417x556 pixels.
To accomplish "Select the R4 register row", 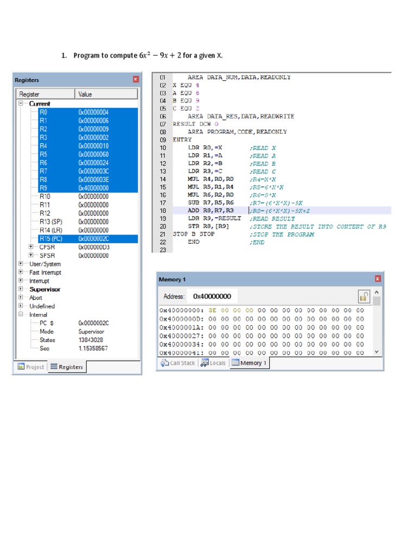I will click(88, 146).
